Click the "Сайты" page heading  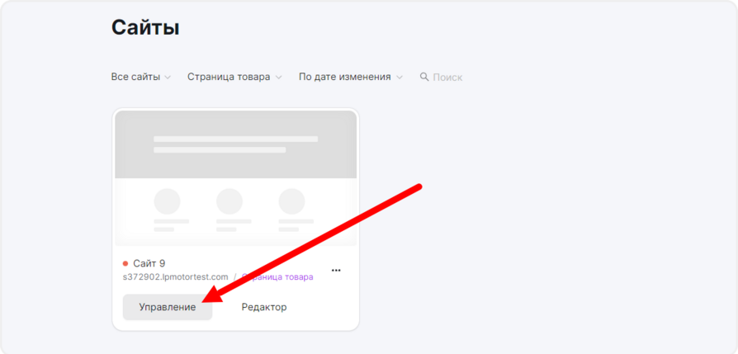point(145,27)
